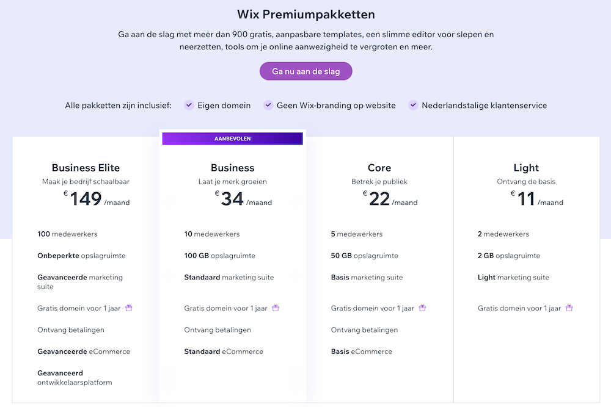Click the €34 /maand price
Viewport: 611px width, 407px height.
(x=238, y=199)
